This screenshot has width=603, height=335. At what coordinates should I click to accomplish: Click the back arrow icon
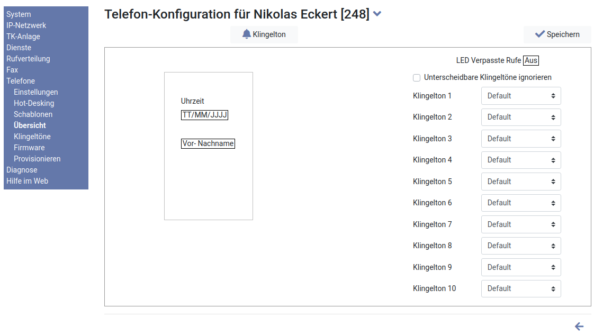579,327
